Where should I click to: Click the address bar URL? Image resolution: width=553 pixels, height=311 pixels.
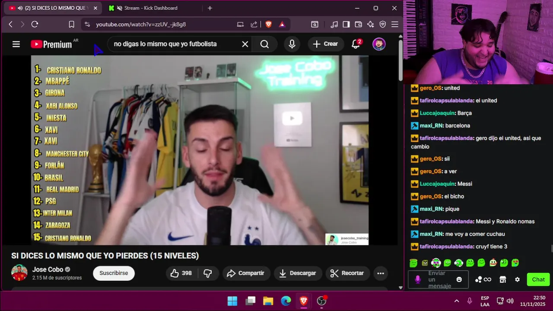click(x=141, y=25)
